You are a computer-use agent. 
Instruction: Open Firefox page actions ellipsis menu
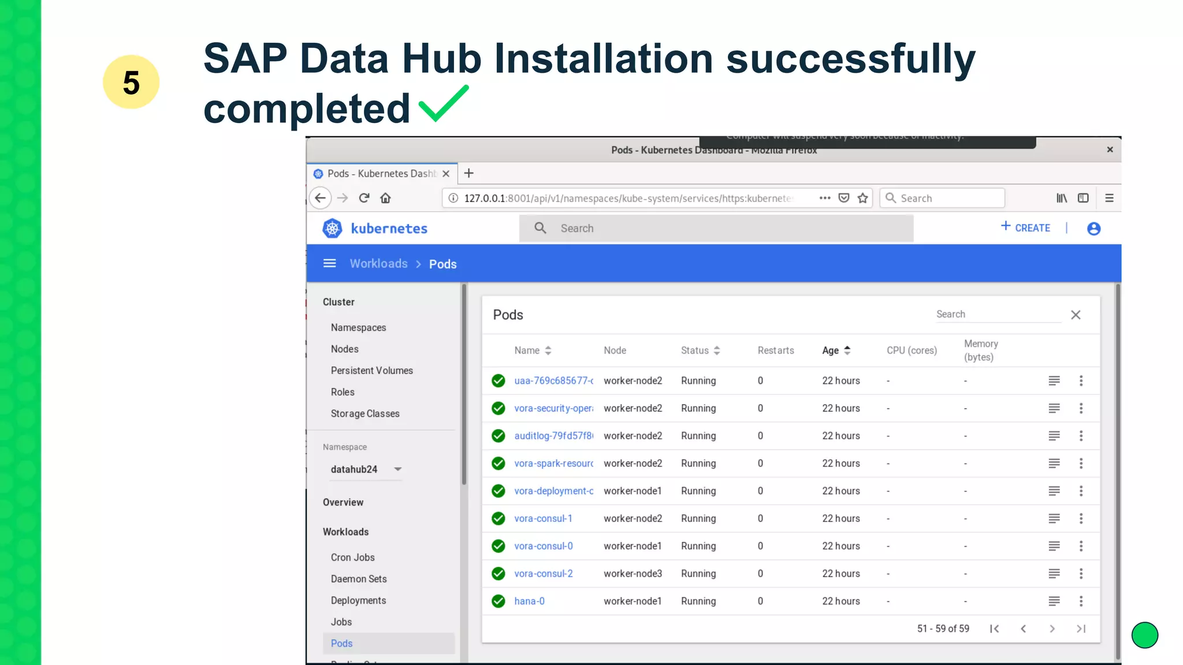tap(825, 198)
